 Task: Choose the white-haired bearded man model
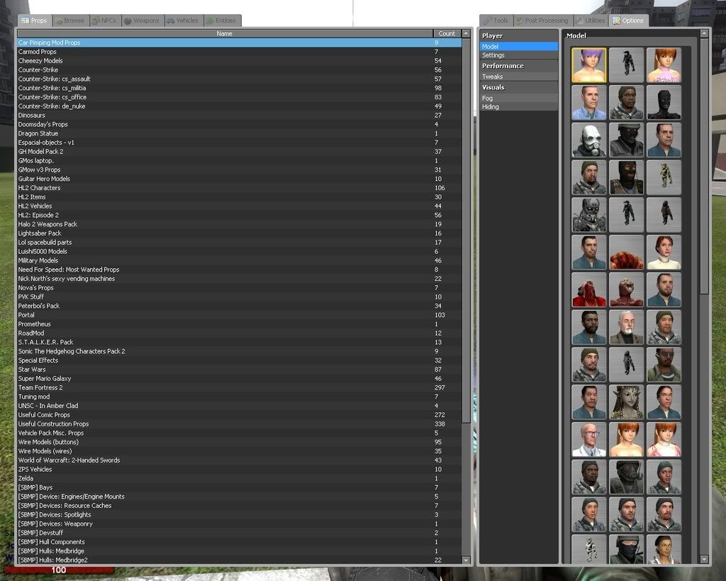pyautogui.click(x=627, y=327)
